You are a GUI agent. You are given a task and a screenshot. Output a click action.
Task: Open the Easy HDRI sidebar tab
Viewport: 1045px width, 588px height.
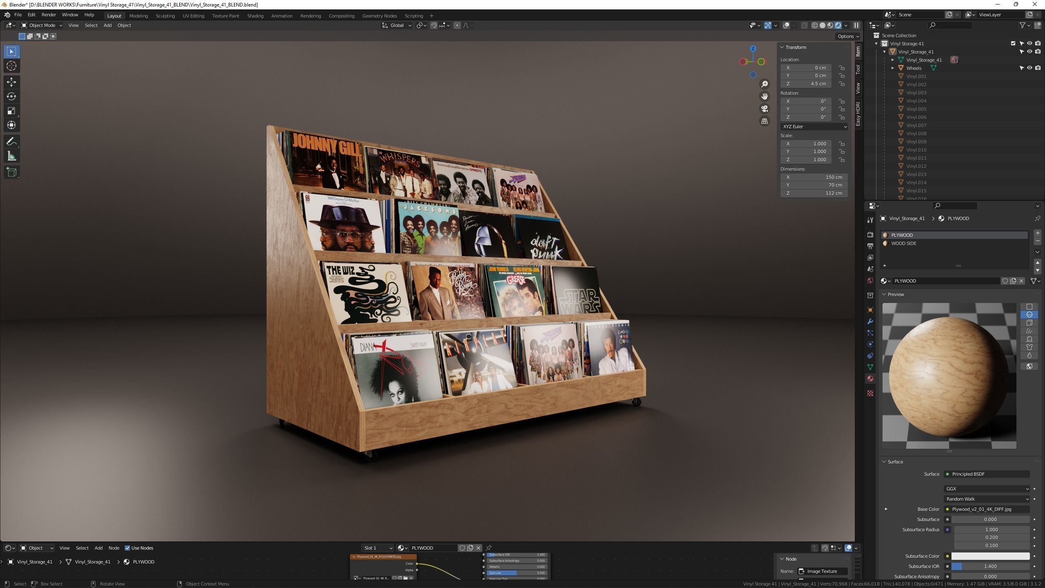pyautogui.click(x=858, y=114)
